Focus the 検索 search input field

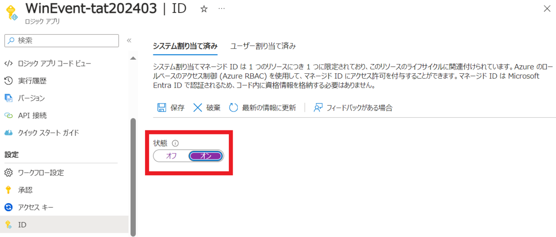pyautogui.click(x=62, y=40)
